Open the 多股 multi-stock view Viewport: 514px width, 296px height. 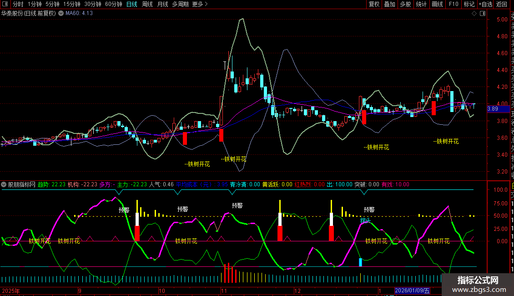point(405,5)
